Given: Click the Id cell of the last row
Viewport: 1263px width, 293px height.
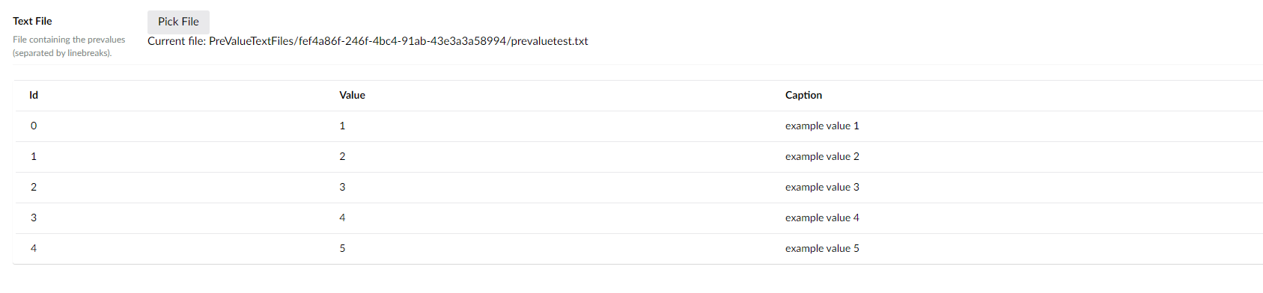Looking at the screenshot, I should (34, 248).
